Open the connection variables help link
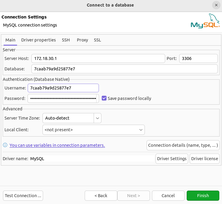 tap(57, 145)
